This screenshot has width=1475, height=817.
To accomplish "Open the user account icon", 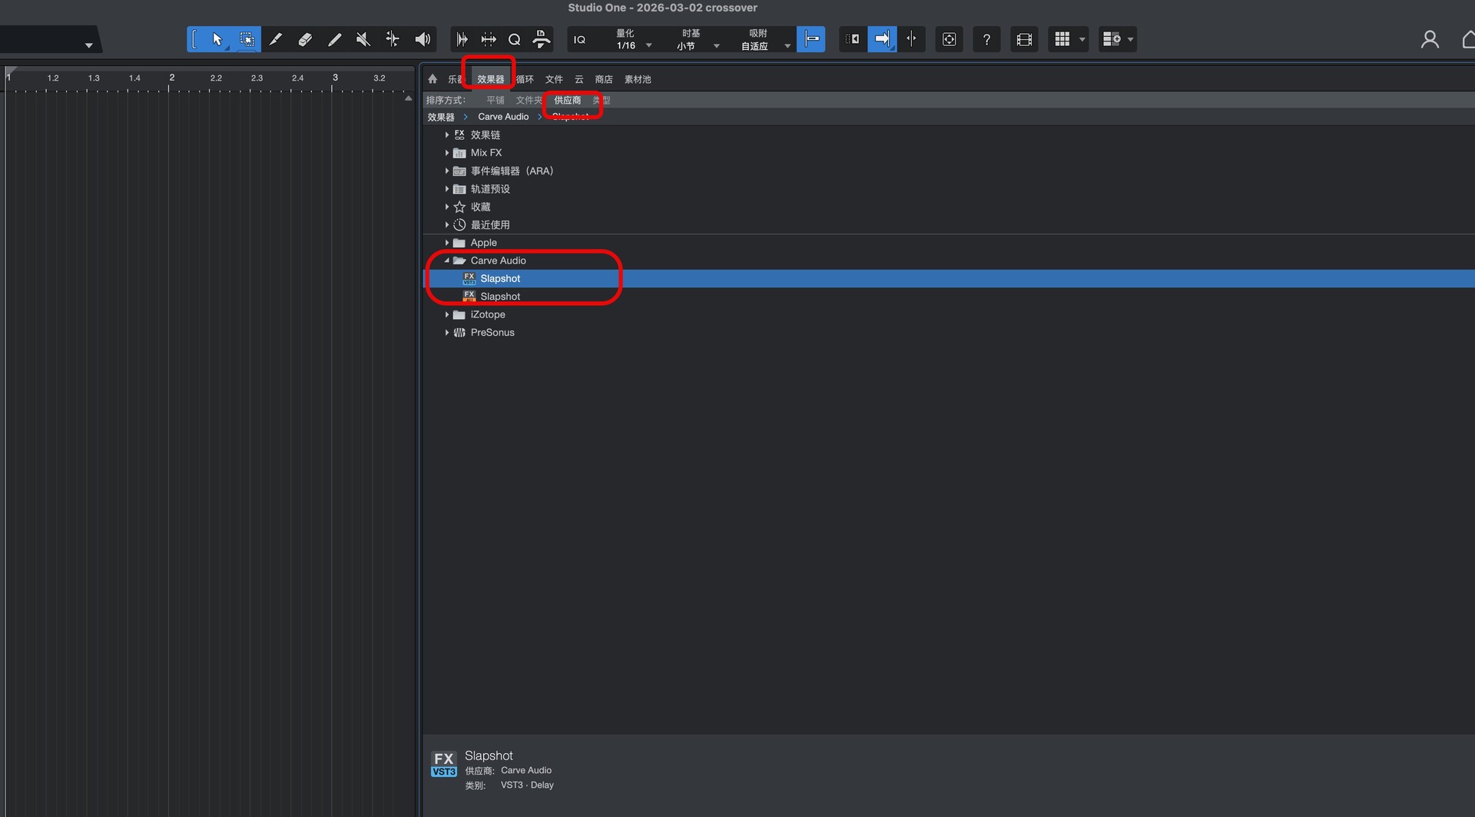I will (x=1429, y=39).
